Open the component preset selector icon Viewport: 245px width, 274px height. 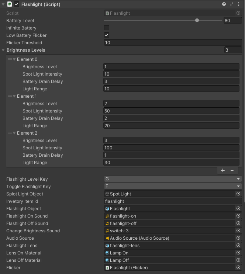(231, 4)
